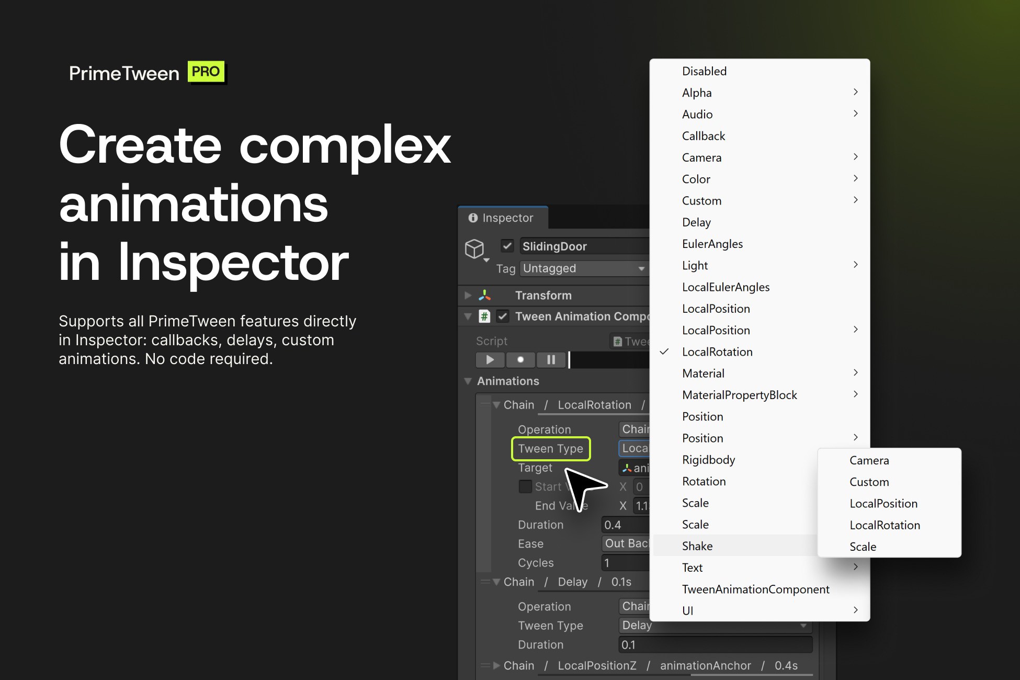
Task: Click the PRO badge next to PrimeTween
Action: (x=206, y=72)
